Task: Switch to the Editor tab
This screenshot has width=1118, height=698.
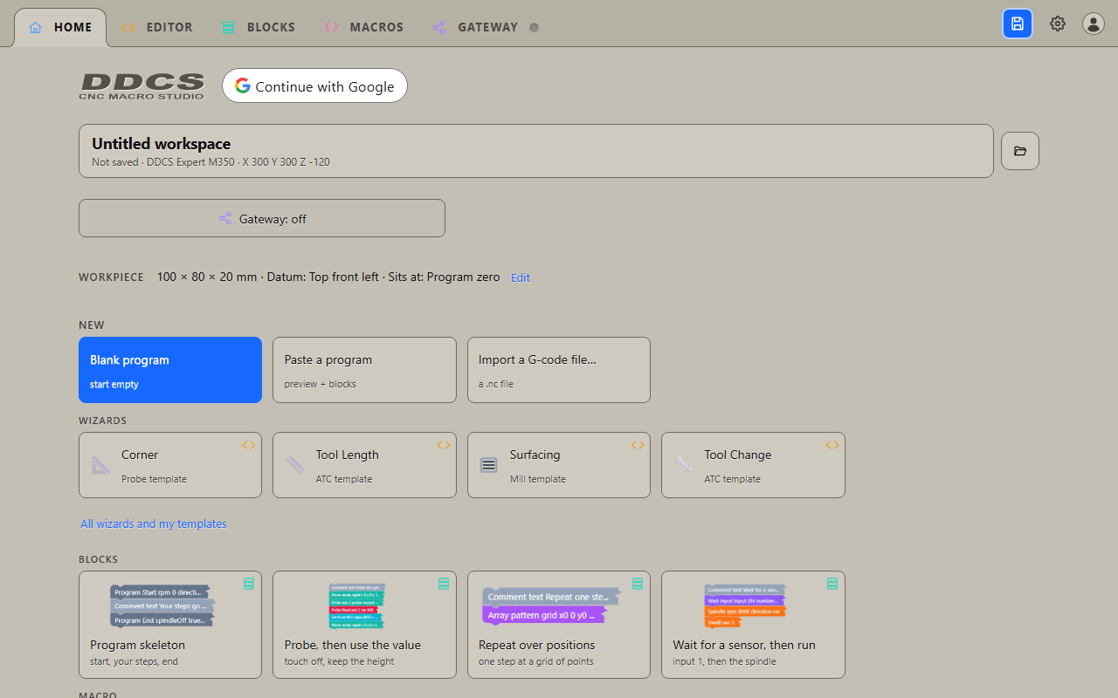Action: tap(156, 27)
